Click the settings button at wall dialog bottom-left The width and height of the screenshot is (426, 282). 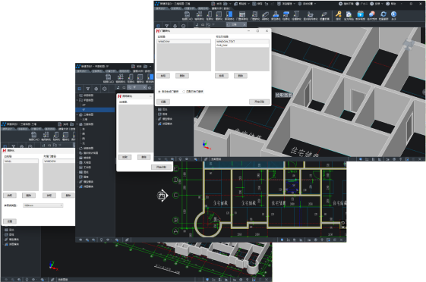tap(10, 221)
